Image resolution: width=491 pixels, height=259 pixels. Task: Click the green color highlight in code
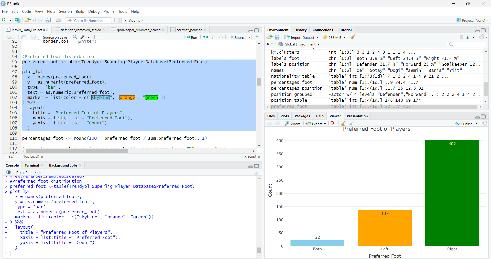click(152, 97)
